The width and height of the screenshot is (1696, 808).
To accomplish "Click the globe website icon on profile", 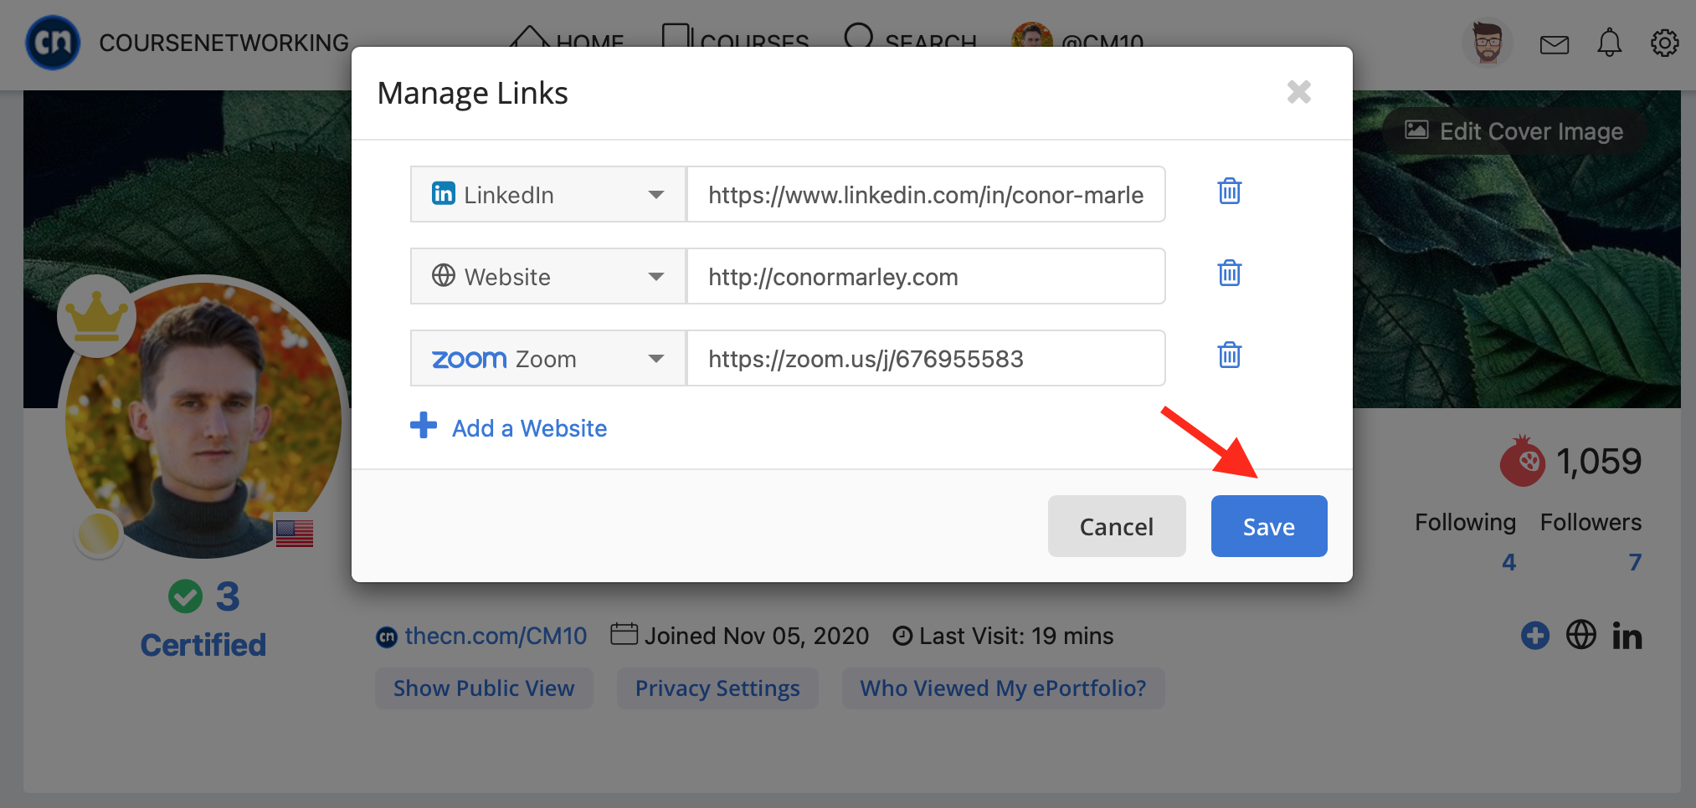I will click(1580, 635).
